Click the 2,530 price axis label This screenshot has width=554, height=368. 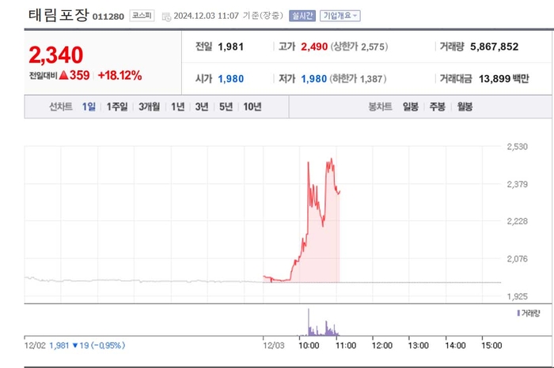pyautogui.click(x=518, y=147)
